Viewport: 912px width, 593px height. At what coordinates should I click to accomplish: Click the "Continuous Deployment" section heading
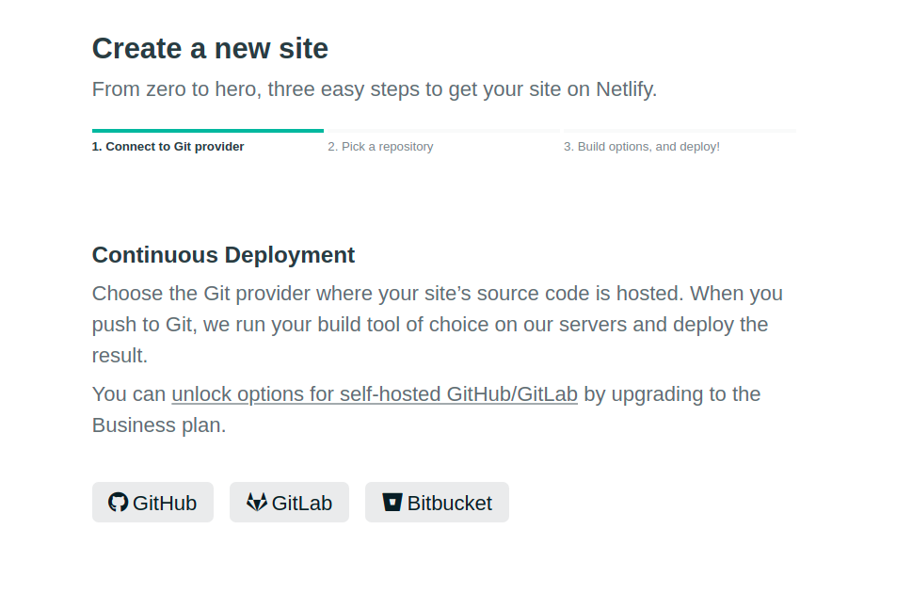(x=223, y=255)
